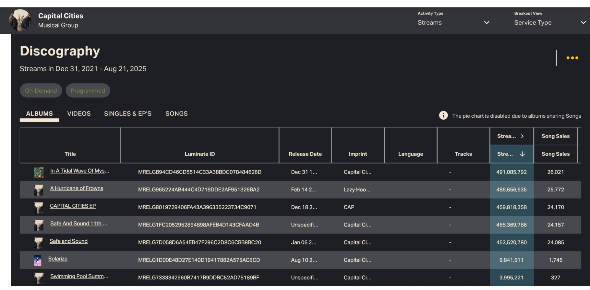Click the sort arrow in Streams column

pyautogui.click(x=522, y=154)
